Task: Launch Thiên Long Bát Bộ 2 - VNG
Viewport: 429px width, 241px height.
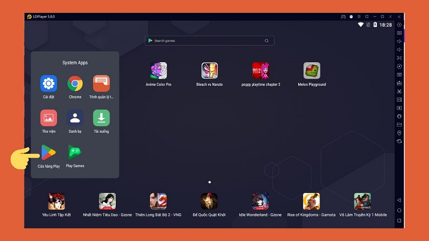Action: [158, 201]
